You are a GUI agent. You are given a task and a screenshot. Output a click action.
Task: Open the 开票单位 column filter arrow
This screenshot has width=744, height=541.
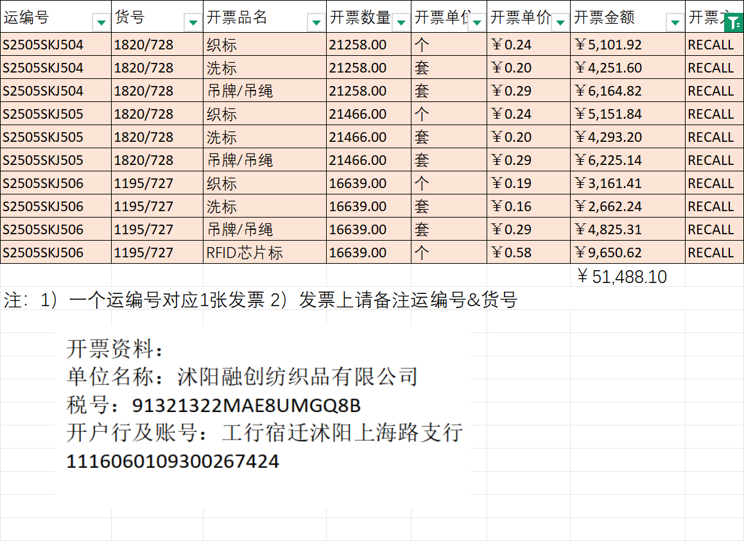[x=476, y=22]
